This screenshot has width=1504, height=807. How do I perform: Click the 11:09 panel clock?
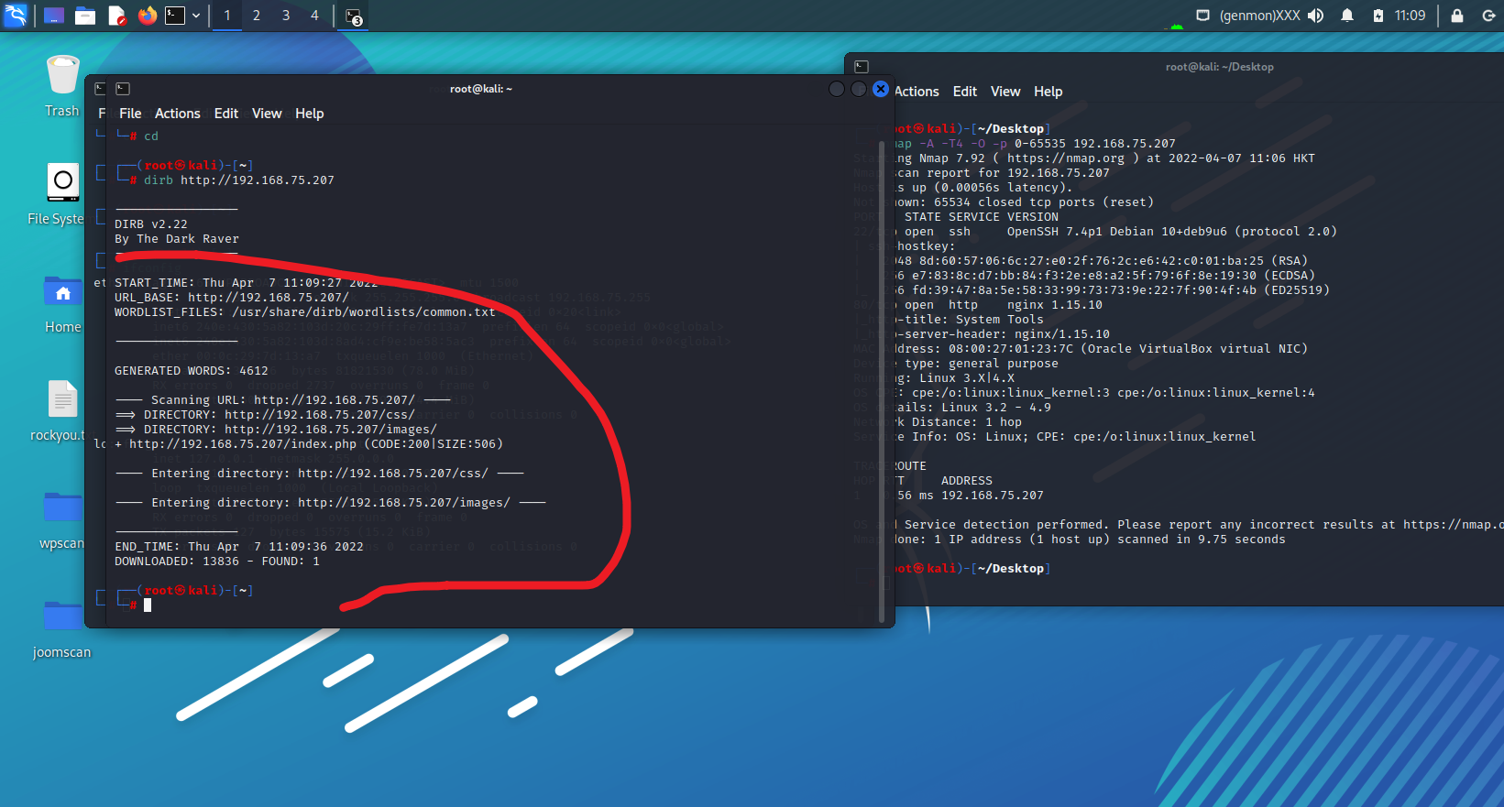(1410, 16)
